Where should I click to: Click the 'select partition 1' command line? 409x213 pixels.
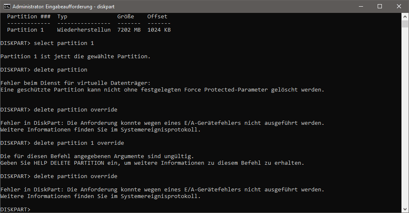(47, 43)
